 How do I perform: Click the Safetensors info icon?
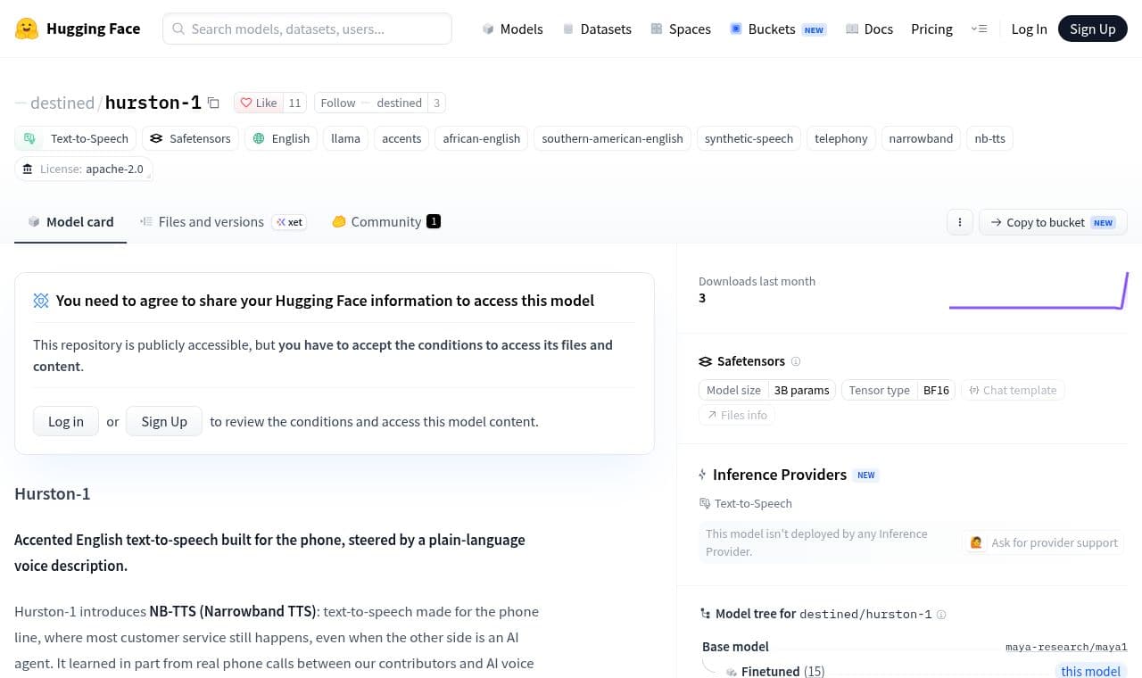click(x=796, y=361)
